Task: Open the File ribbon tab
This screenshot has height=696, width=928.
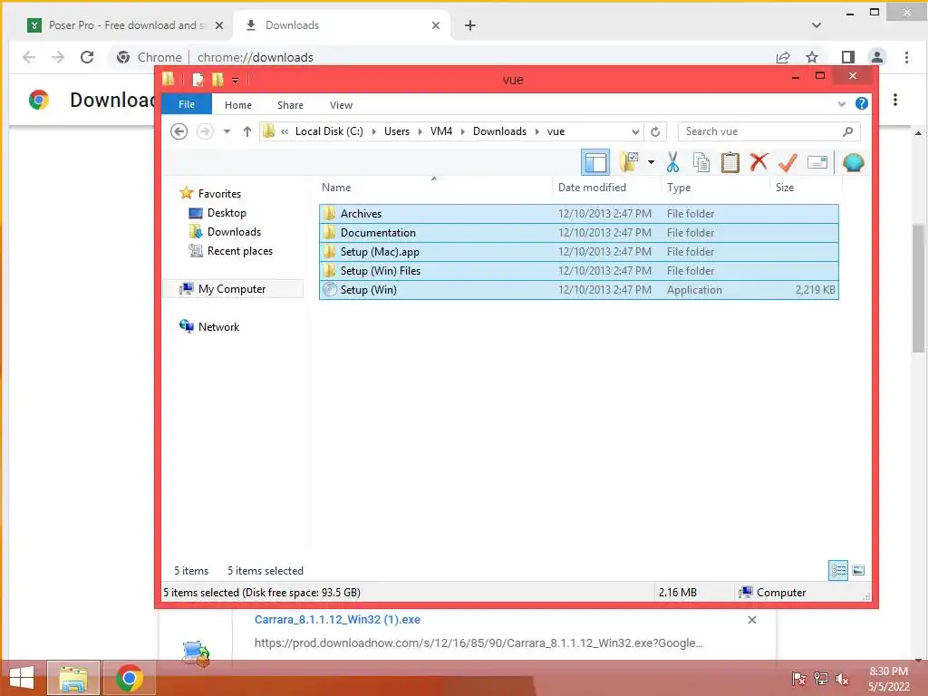Action: [187, 104]
